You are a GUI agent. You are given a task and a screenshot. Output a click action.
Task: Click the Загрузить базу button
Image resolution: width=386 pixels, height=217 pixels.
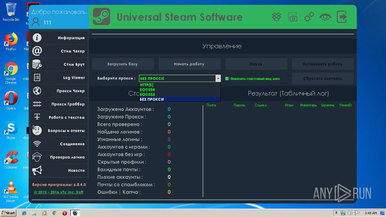point(123,64)
